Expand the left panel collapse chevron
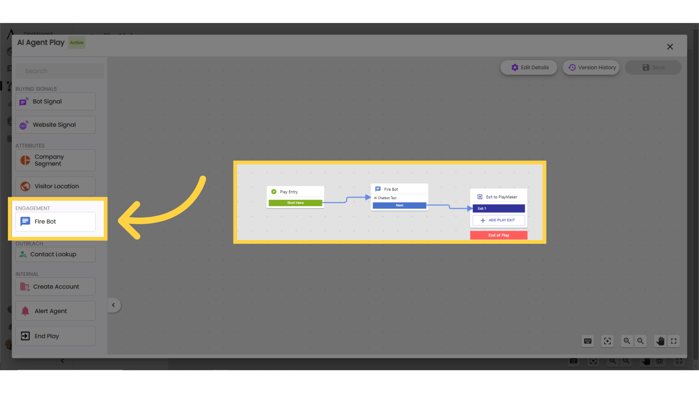 (113, 305)
